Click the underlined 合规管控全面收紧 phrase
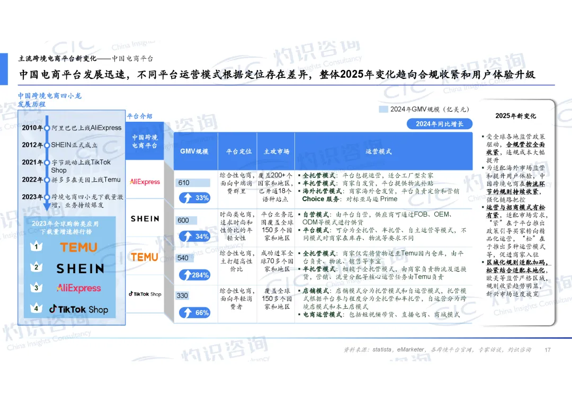The height and width of the screenshot is (404, 572). [x=516, y=148]
